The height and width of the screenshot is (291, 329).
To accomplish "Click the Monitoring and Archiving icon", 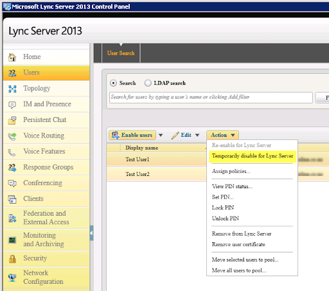I will [x=12, y=240].
